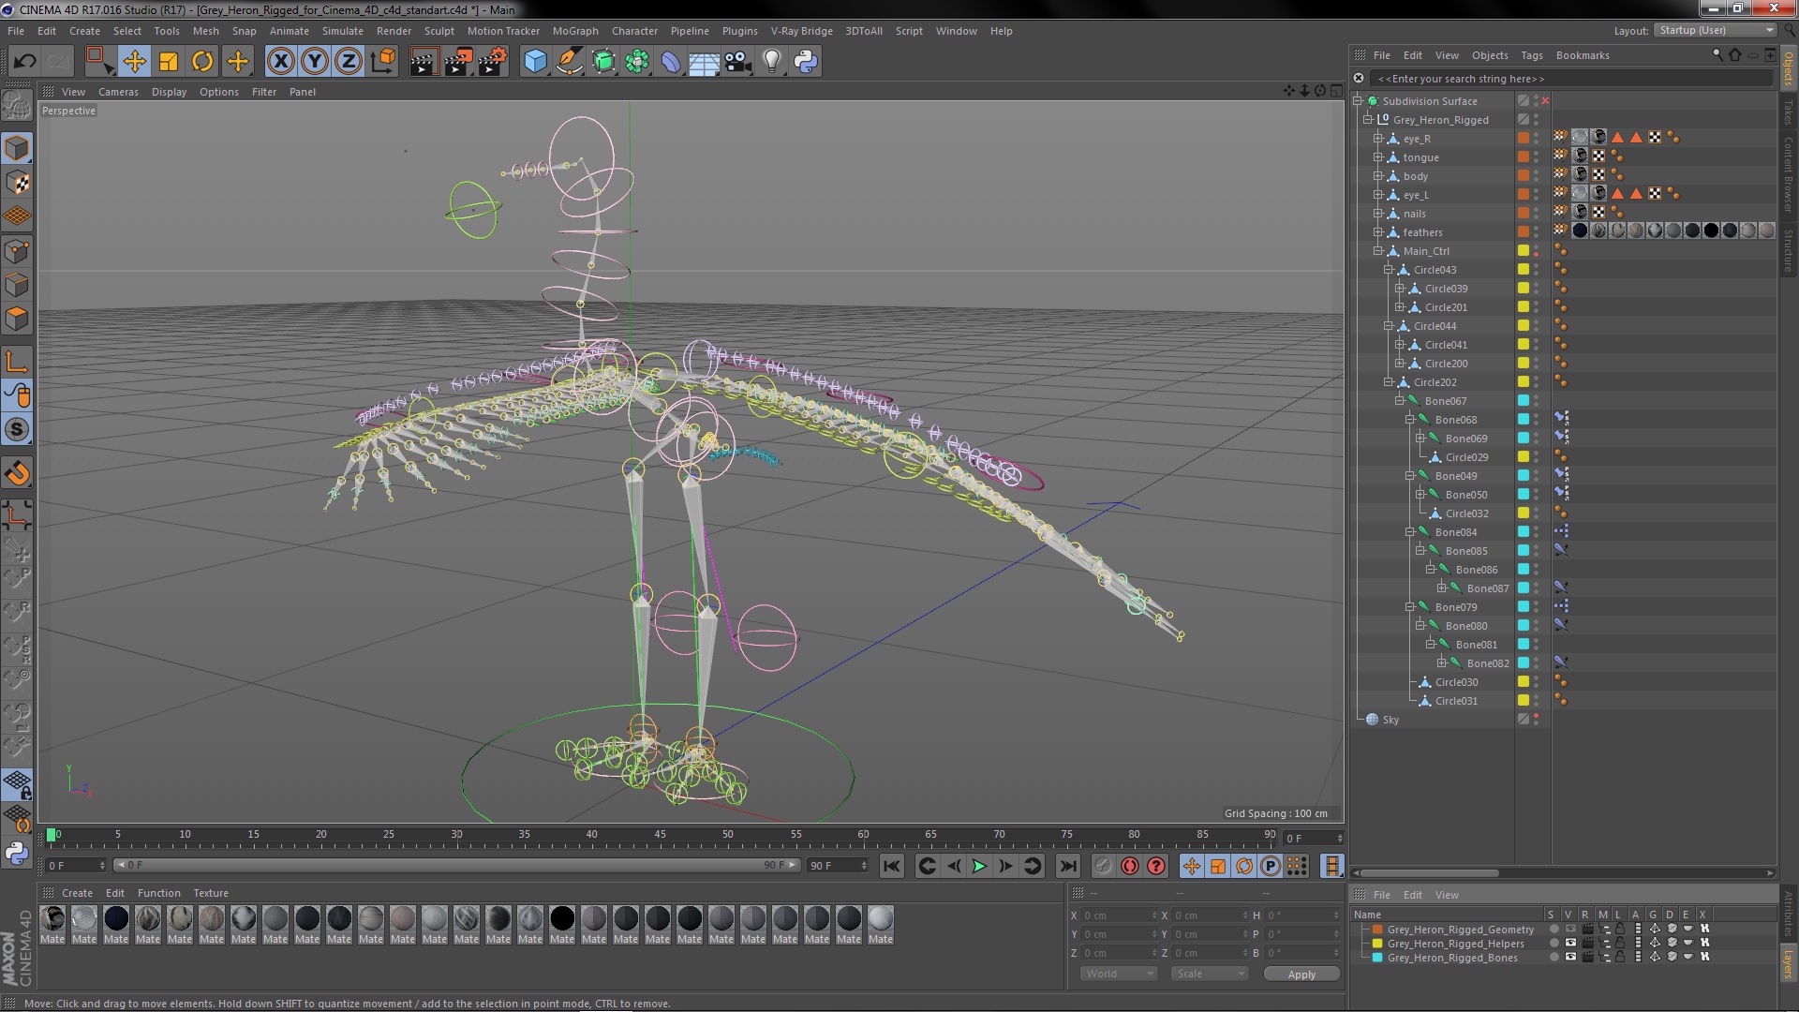1799x1012 pixels.
Task: Open the Layout Startup dropdown
Action: pos(1715,30)
